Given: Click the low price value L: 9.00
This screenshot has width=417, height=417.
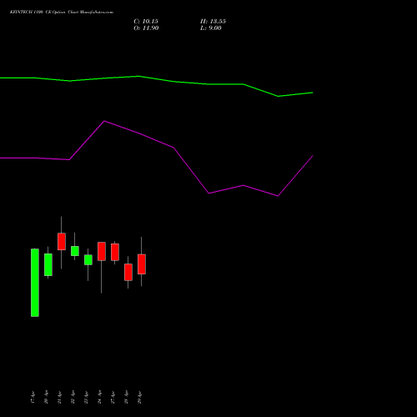Looking at the screenshot, I should tap(211, 28).
